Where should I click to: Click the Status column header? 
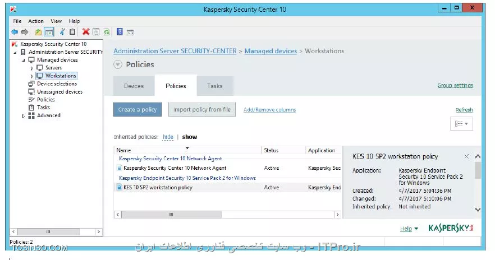pyautogui.click(x=283, y=150)
